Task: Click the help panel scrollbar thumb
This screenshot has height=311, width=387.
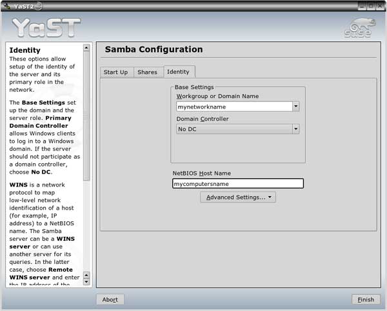Action: click(86, 116)
